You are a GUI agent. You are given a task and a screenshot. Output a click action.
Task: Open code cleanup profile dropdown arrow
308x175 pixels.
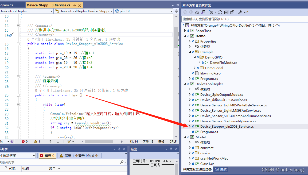[x=73, y=141]
